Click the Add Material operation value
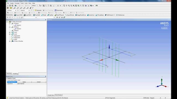Viewport: 177px width, 99px height. click(32, 84)
